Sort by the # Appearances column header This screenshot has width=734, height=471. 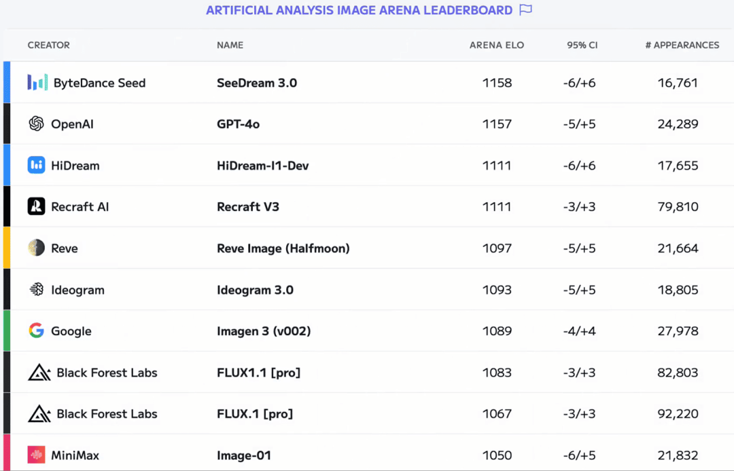682,45
